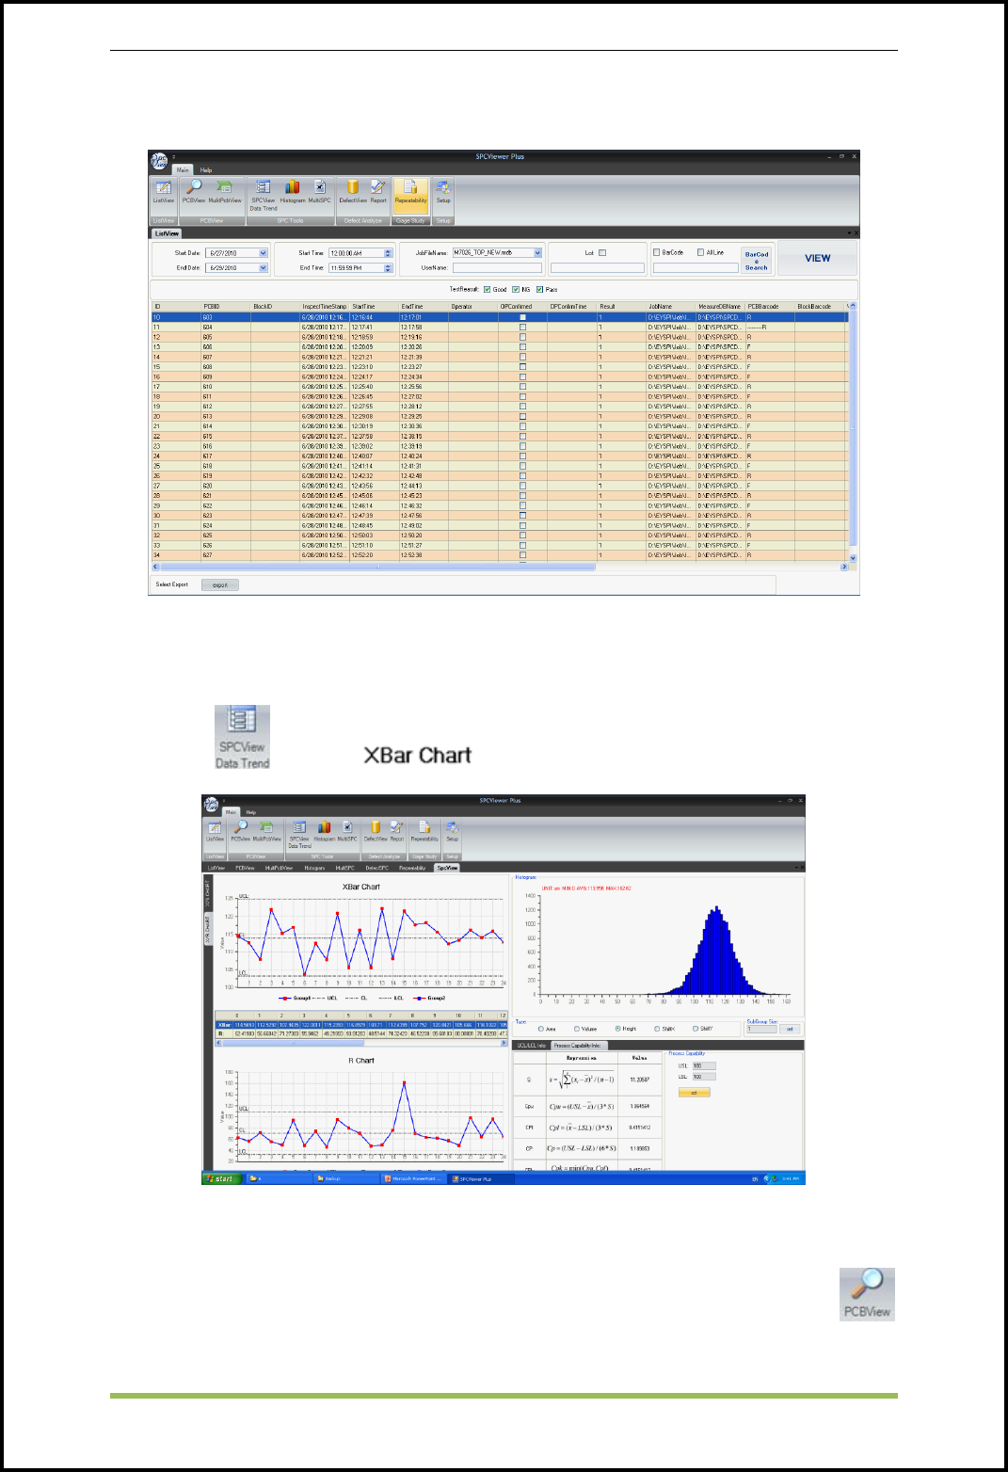
Task: Open MultiPcbView in lower window ribbon
Action: (267, 831)
